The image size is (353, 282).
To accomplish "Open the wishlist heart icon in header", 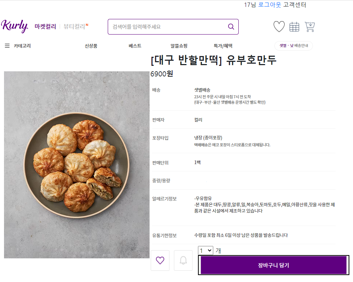I will 279,27.
